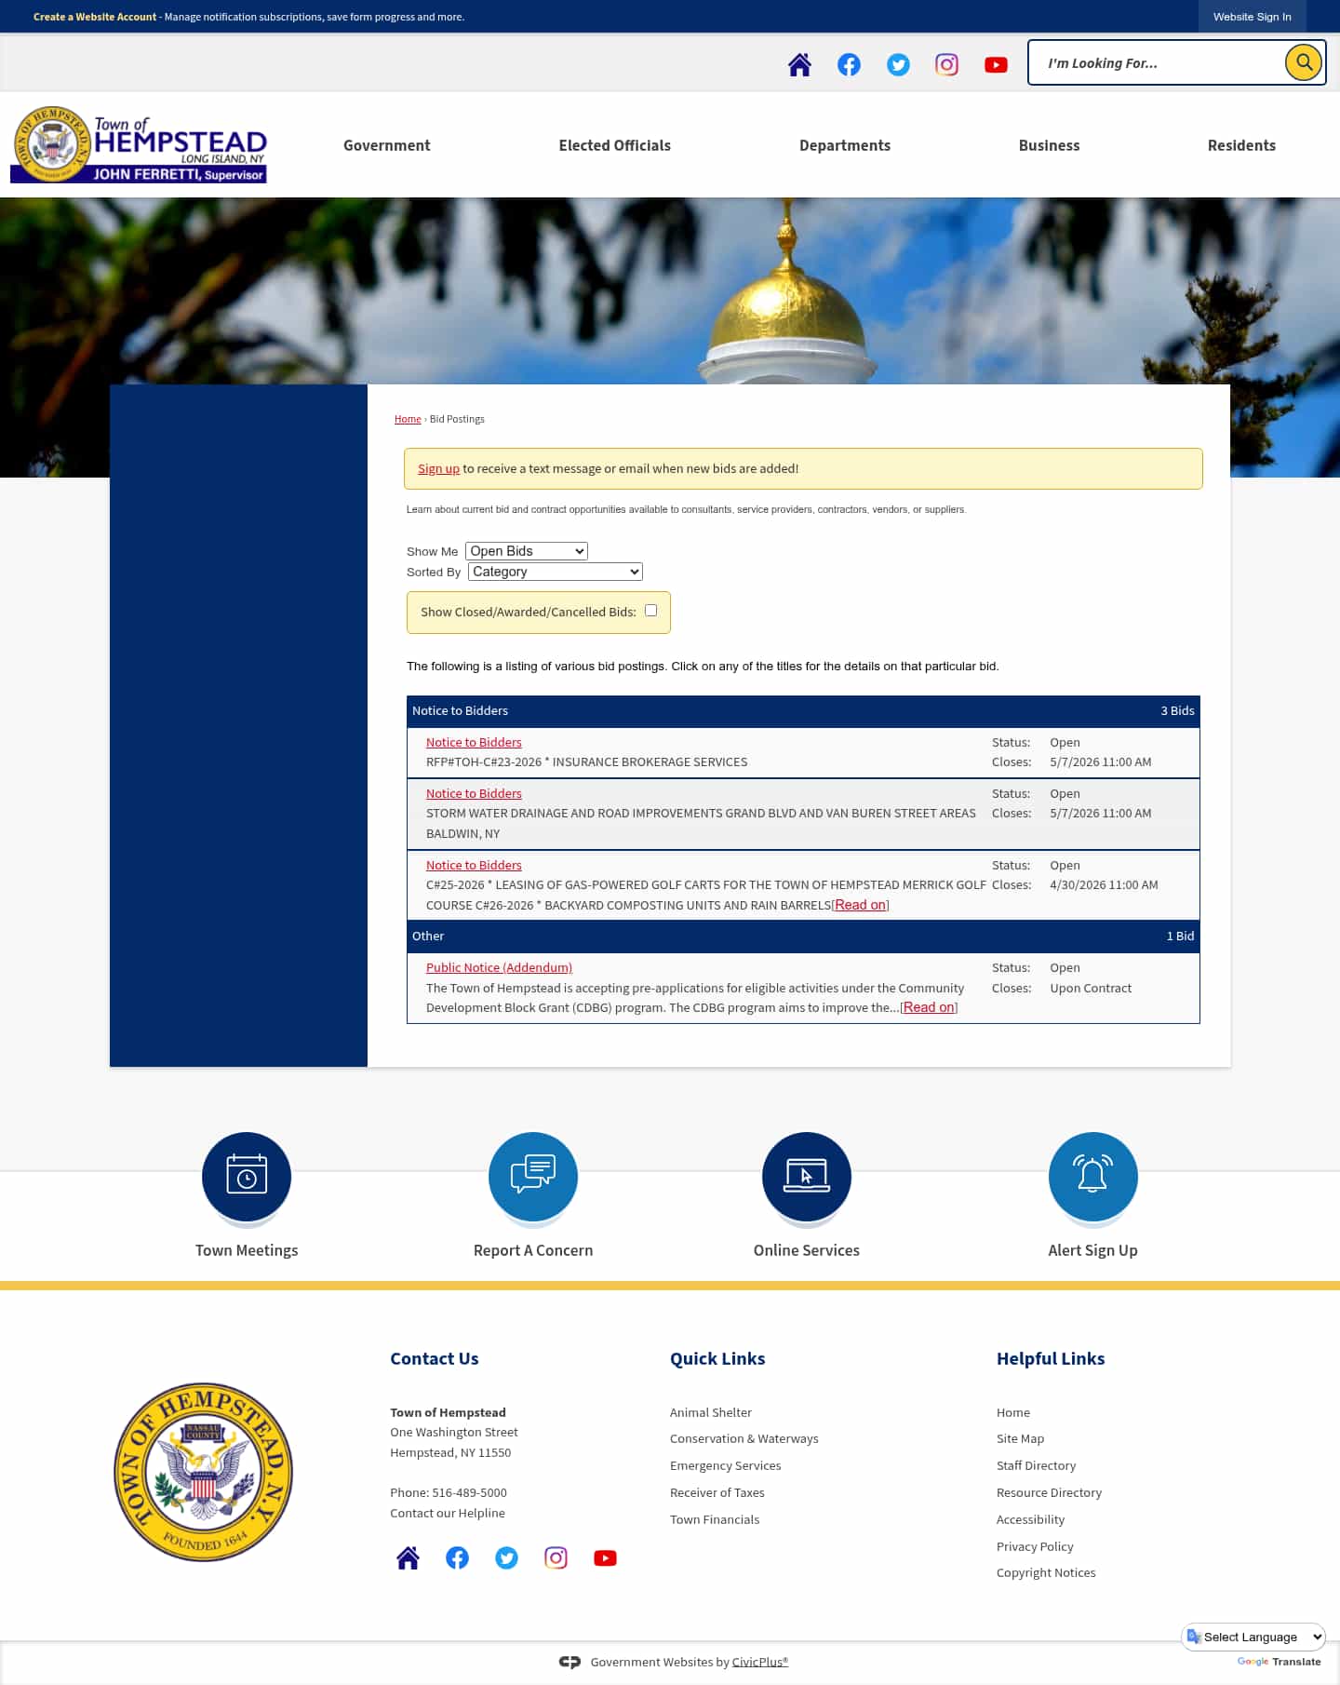The image size is (1340, 1685).
Task: Open Staff Directory link
Action: (x=1037, y=1465)
